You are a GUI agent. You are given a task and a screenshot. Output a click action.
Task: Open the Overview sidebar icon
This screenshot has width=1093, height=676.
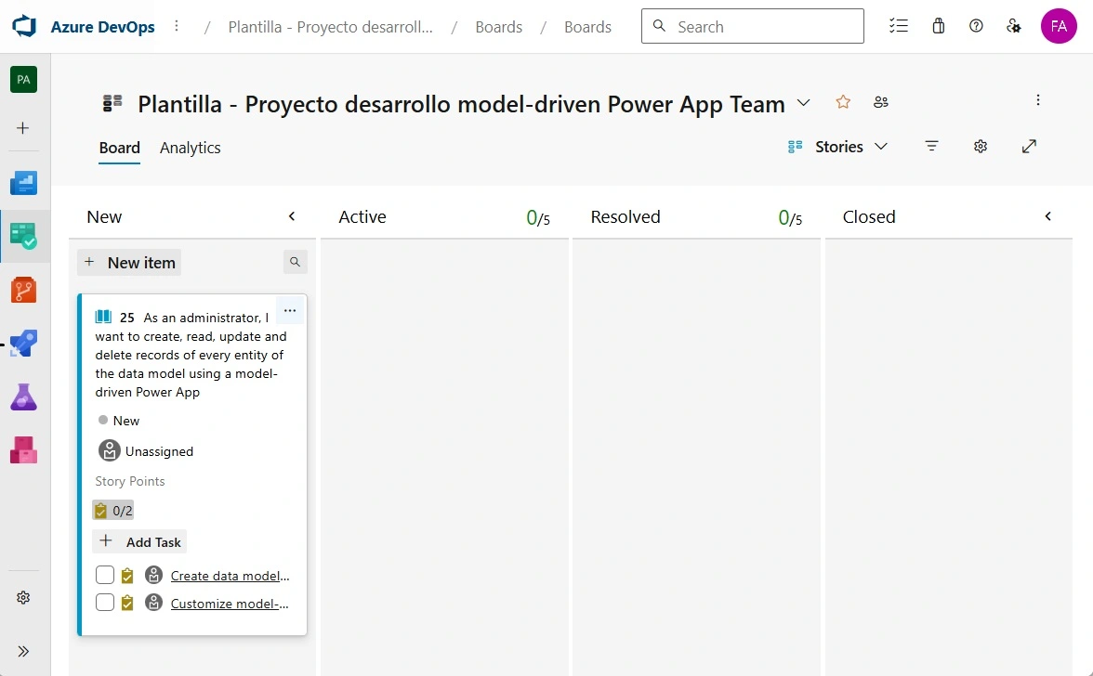tap(23, 183)
